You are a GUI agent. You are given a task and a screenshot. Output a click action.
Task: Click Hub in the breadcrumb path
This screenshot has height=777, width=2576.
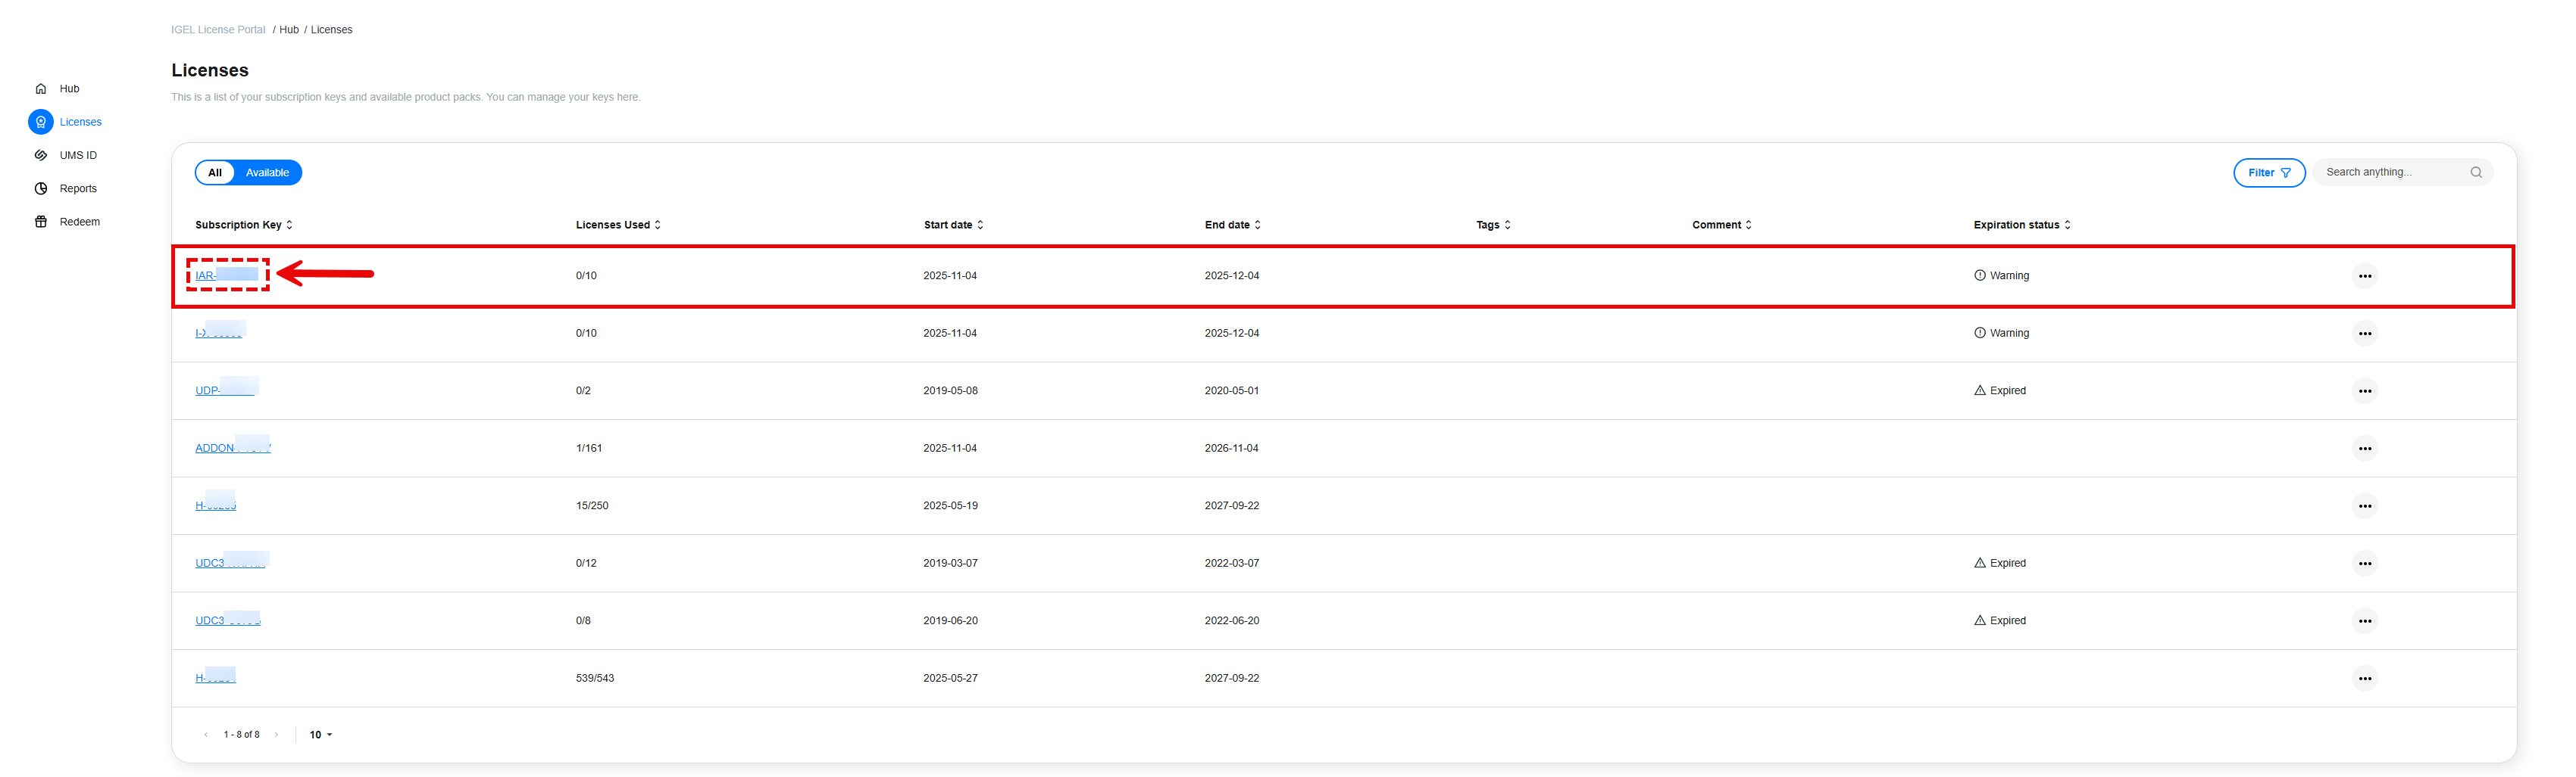tap(289, 30)
